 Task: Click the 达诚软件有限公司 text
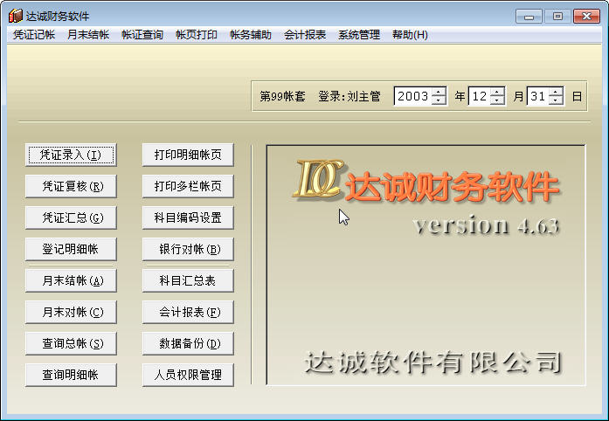coord(433,362)
